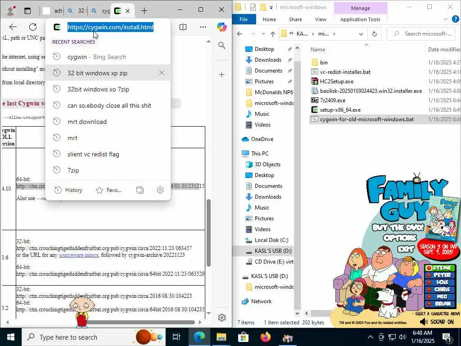The image size is (461, 346).
Task: Add a sidebar app with plus
Action: (221, 75)
